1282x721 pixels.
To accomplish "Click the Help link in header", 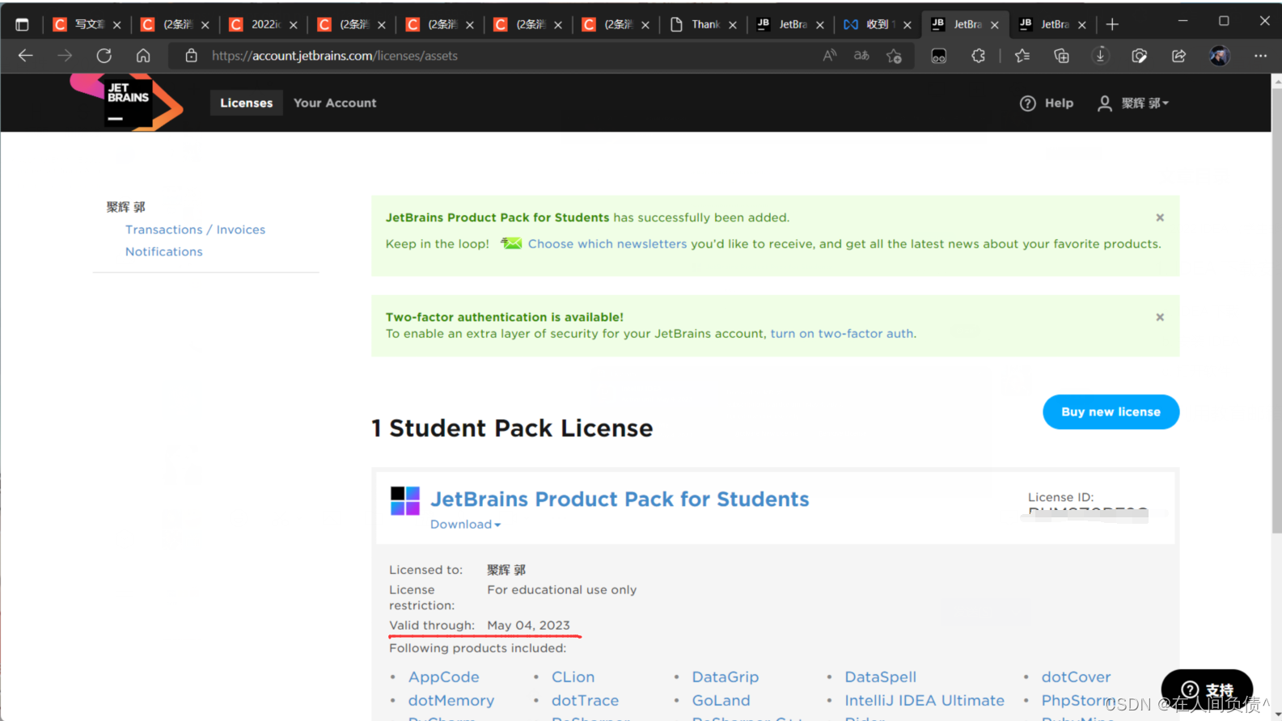I will tap(1059, 103).
